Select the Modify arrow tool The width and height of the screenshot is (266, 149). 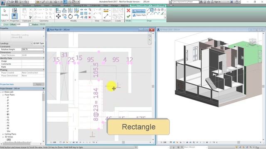click(5, 12)
